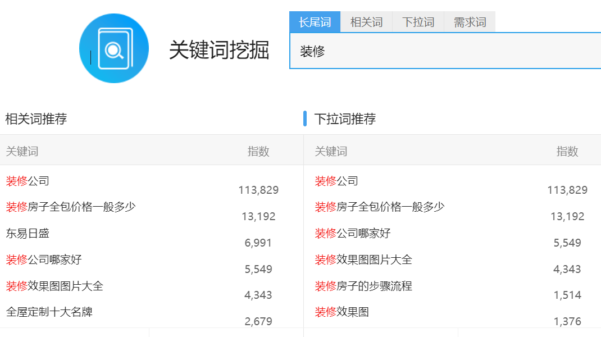Open the 下拉词 tab

click(418, 22)
